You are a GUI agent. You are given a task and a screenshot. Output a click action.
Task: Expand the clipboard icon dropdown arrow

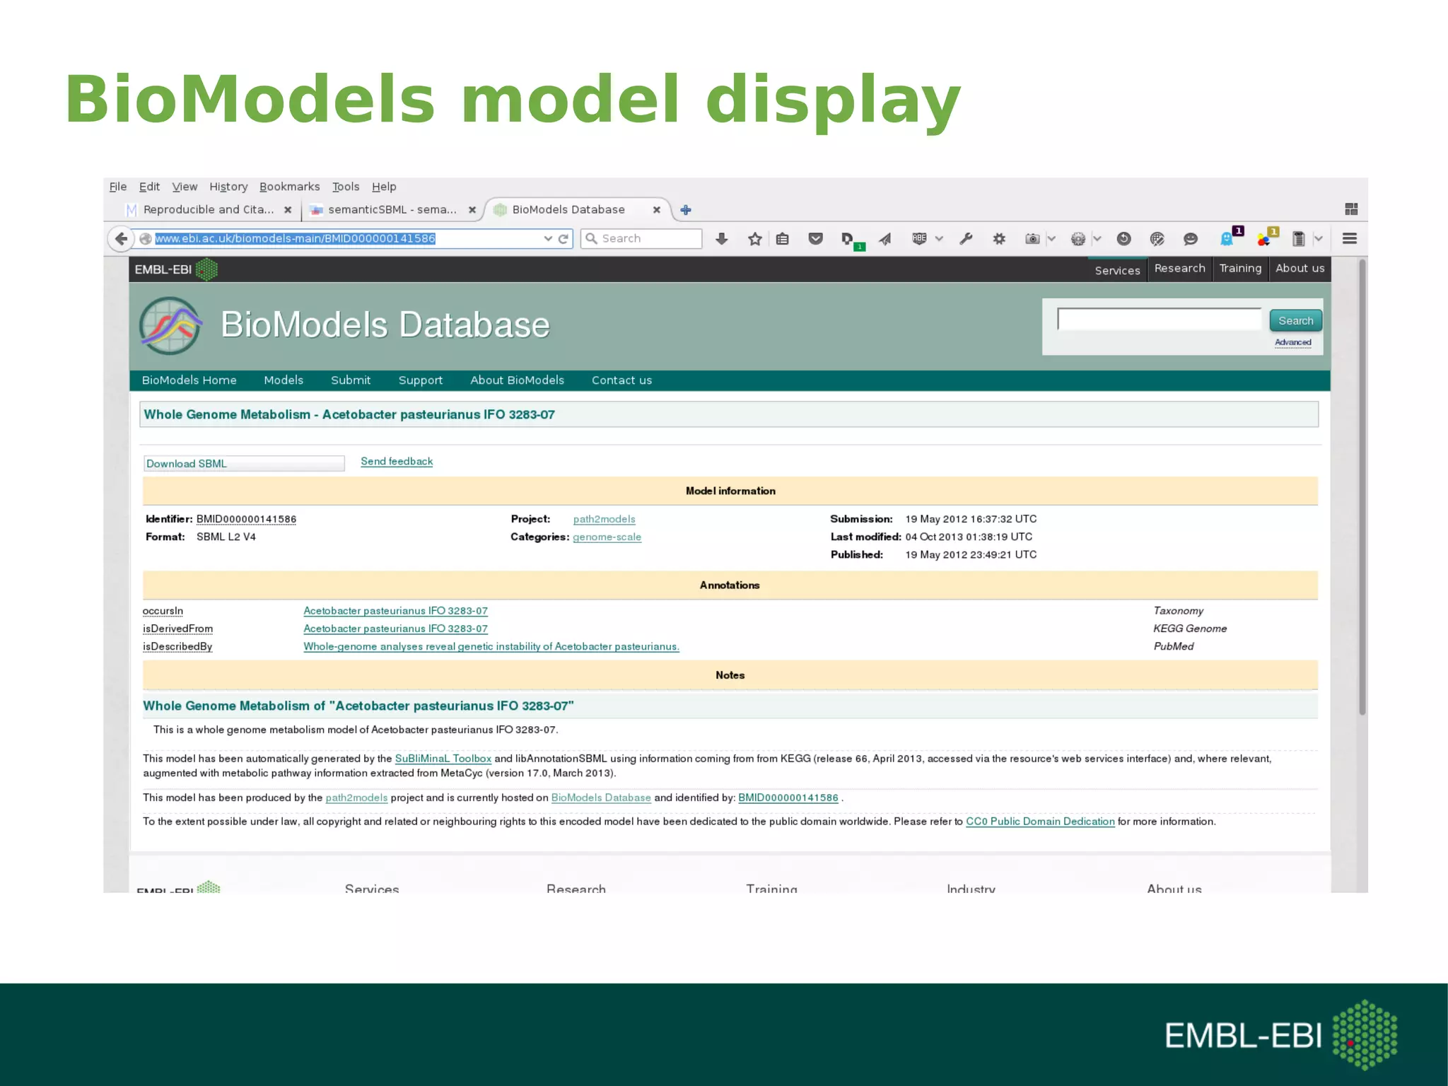(x=1318, y=239)
